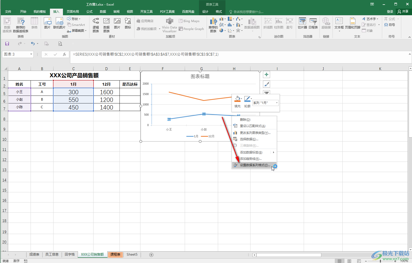Viewport: 412px width, 263px height.
Task: Insert an online picture
Action: [59, 23]
